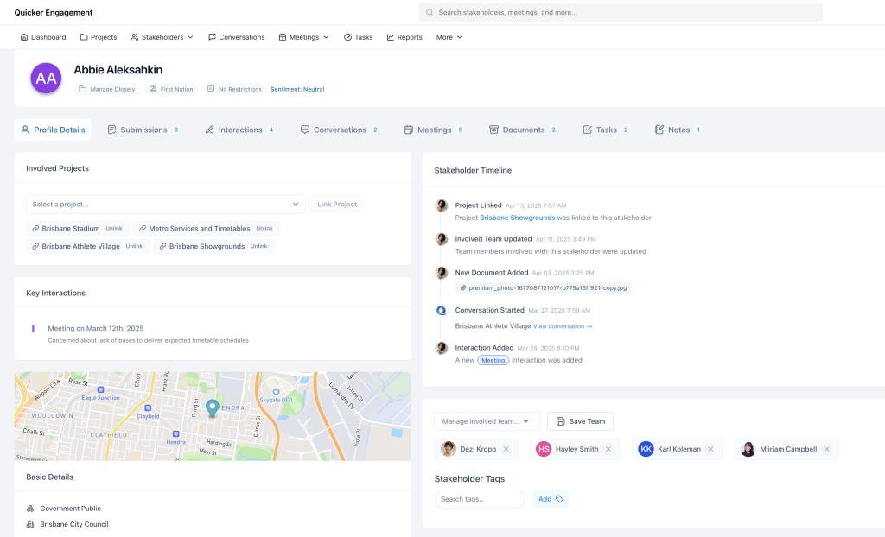This screenshot has height=537, width=885.
Task: Open the More navigation menu
Action: [x=449, y=37]
